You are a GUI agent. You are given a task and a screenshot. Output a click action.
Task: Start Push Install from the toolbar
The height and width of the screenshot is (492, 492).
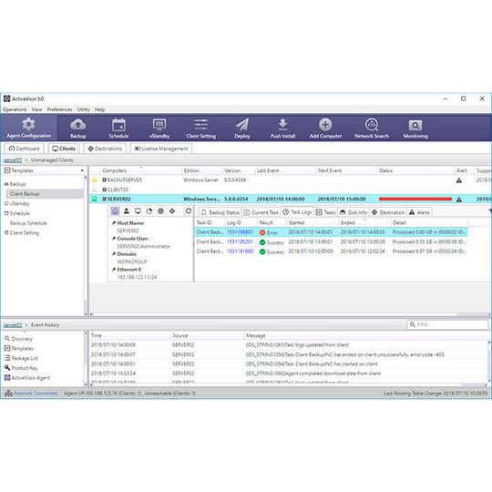pos(282,128)
